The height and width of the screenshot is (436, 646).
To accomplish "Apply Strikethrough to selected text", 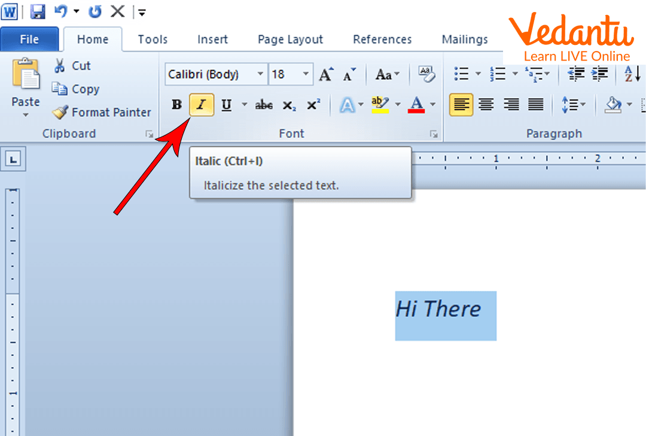I will (264, 105).
